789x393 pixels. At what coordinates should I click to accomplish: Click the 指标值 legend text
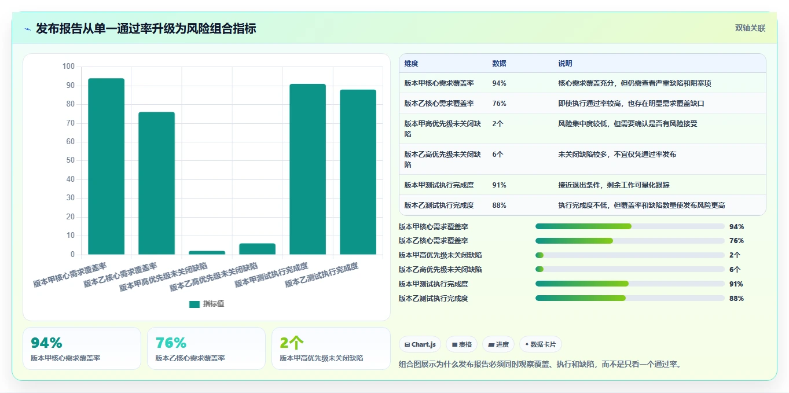tap(214, 304)
